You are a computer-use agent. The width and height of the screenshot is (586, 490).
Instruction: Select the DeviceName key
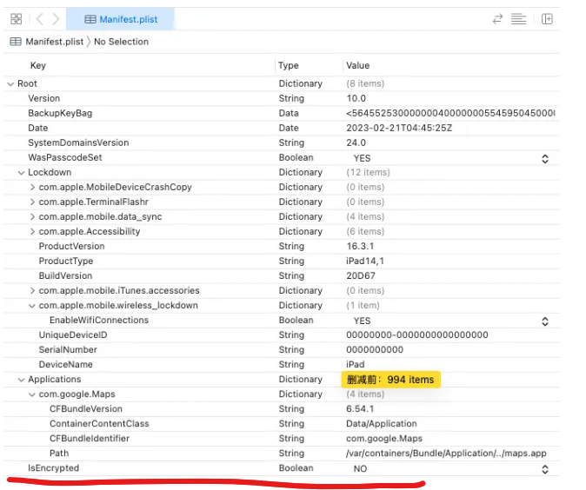click(66, 365)
